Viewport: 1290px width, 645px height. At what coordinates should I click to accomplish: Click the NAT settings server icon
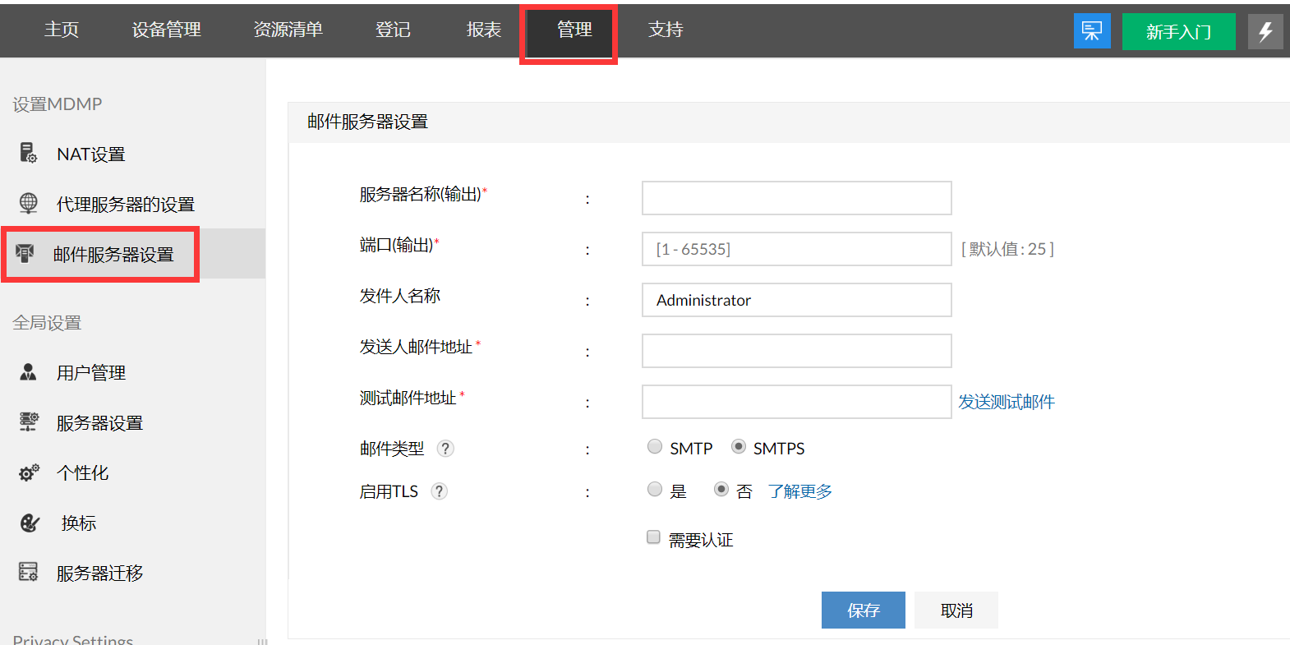coord(29,153)
